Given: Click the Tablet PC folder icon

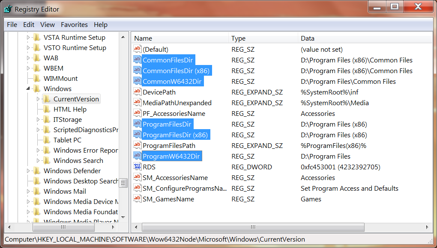Looking at the screenshot, I should [47, 140].
